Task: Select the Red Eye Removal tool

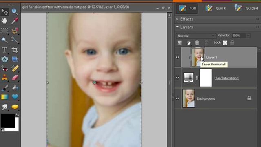Action: [x=4, y=69]
